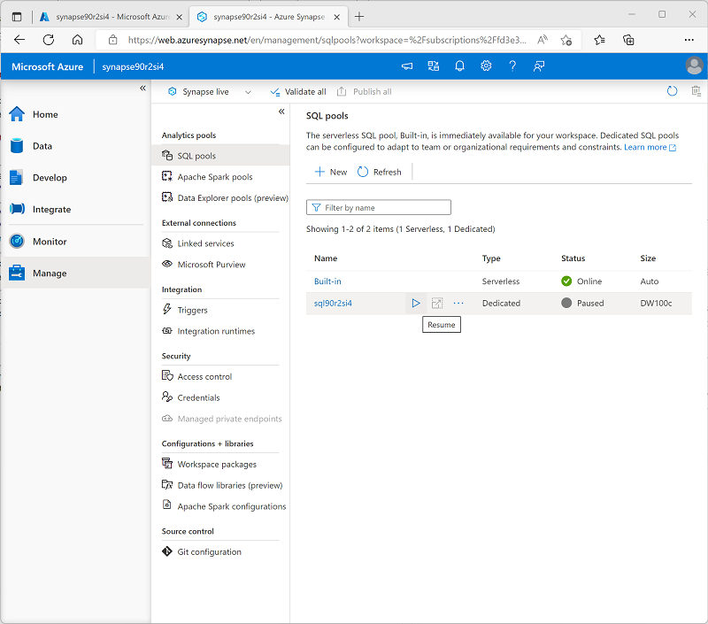Open the Learn more link
708x624 pixels.
(650, 147)
